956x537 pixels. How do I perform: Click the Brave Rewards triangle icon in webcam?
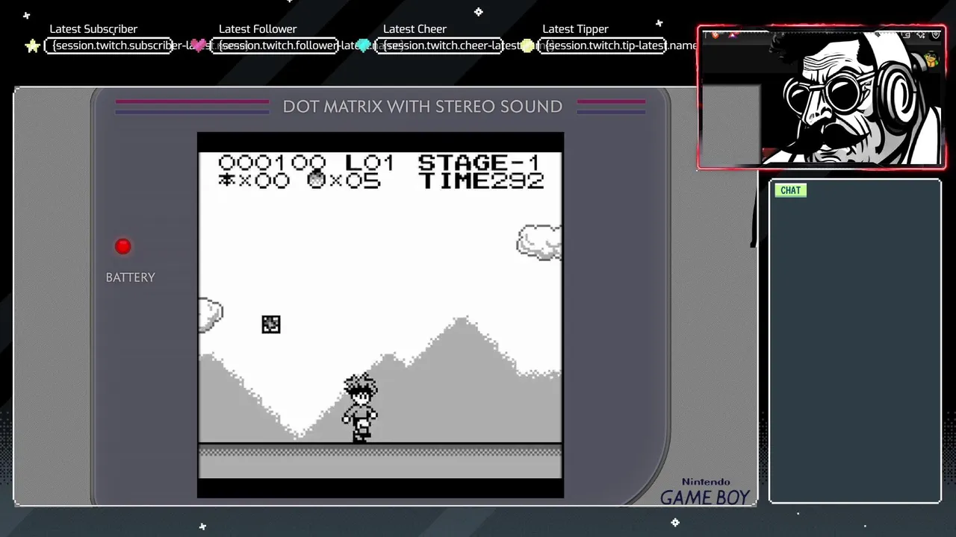pos(733,34)
